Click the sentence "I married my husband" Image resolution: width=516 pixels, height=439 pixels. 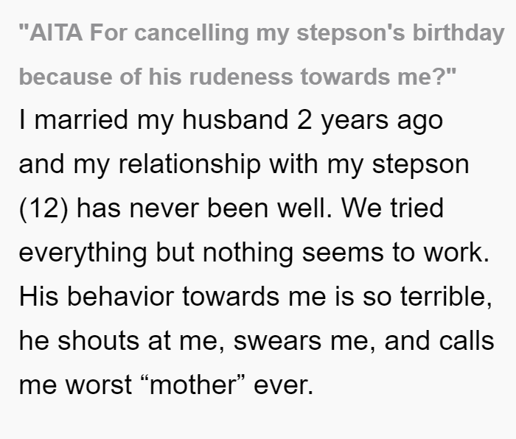point(154,121)
